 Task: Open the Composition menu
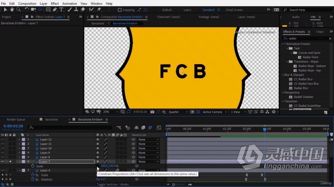pyautogui.click(x=27, y=4)
